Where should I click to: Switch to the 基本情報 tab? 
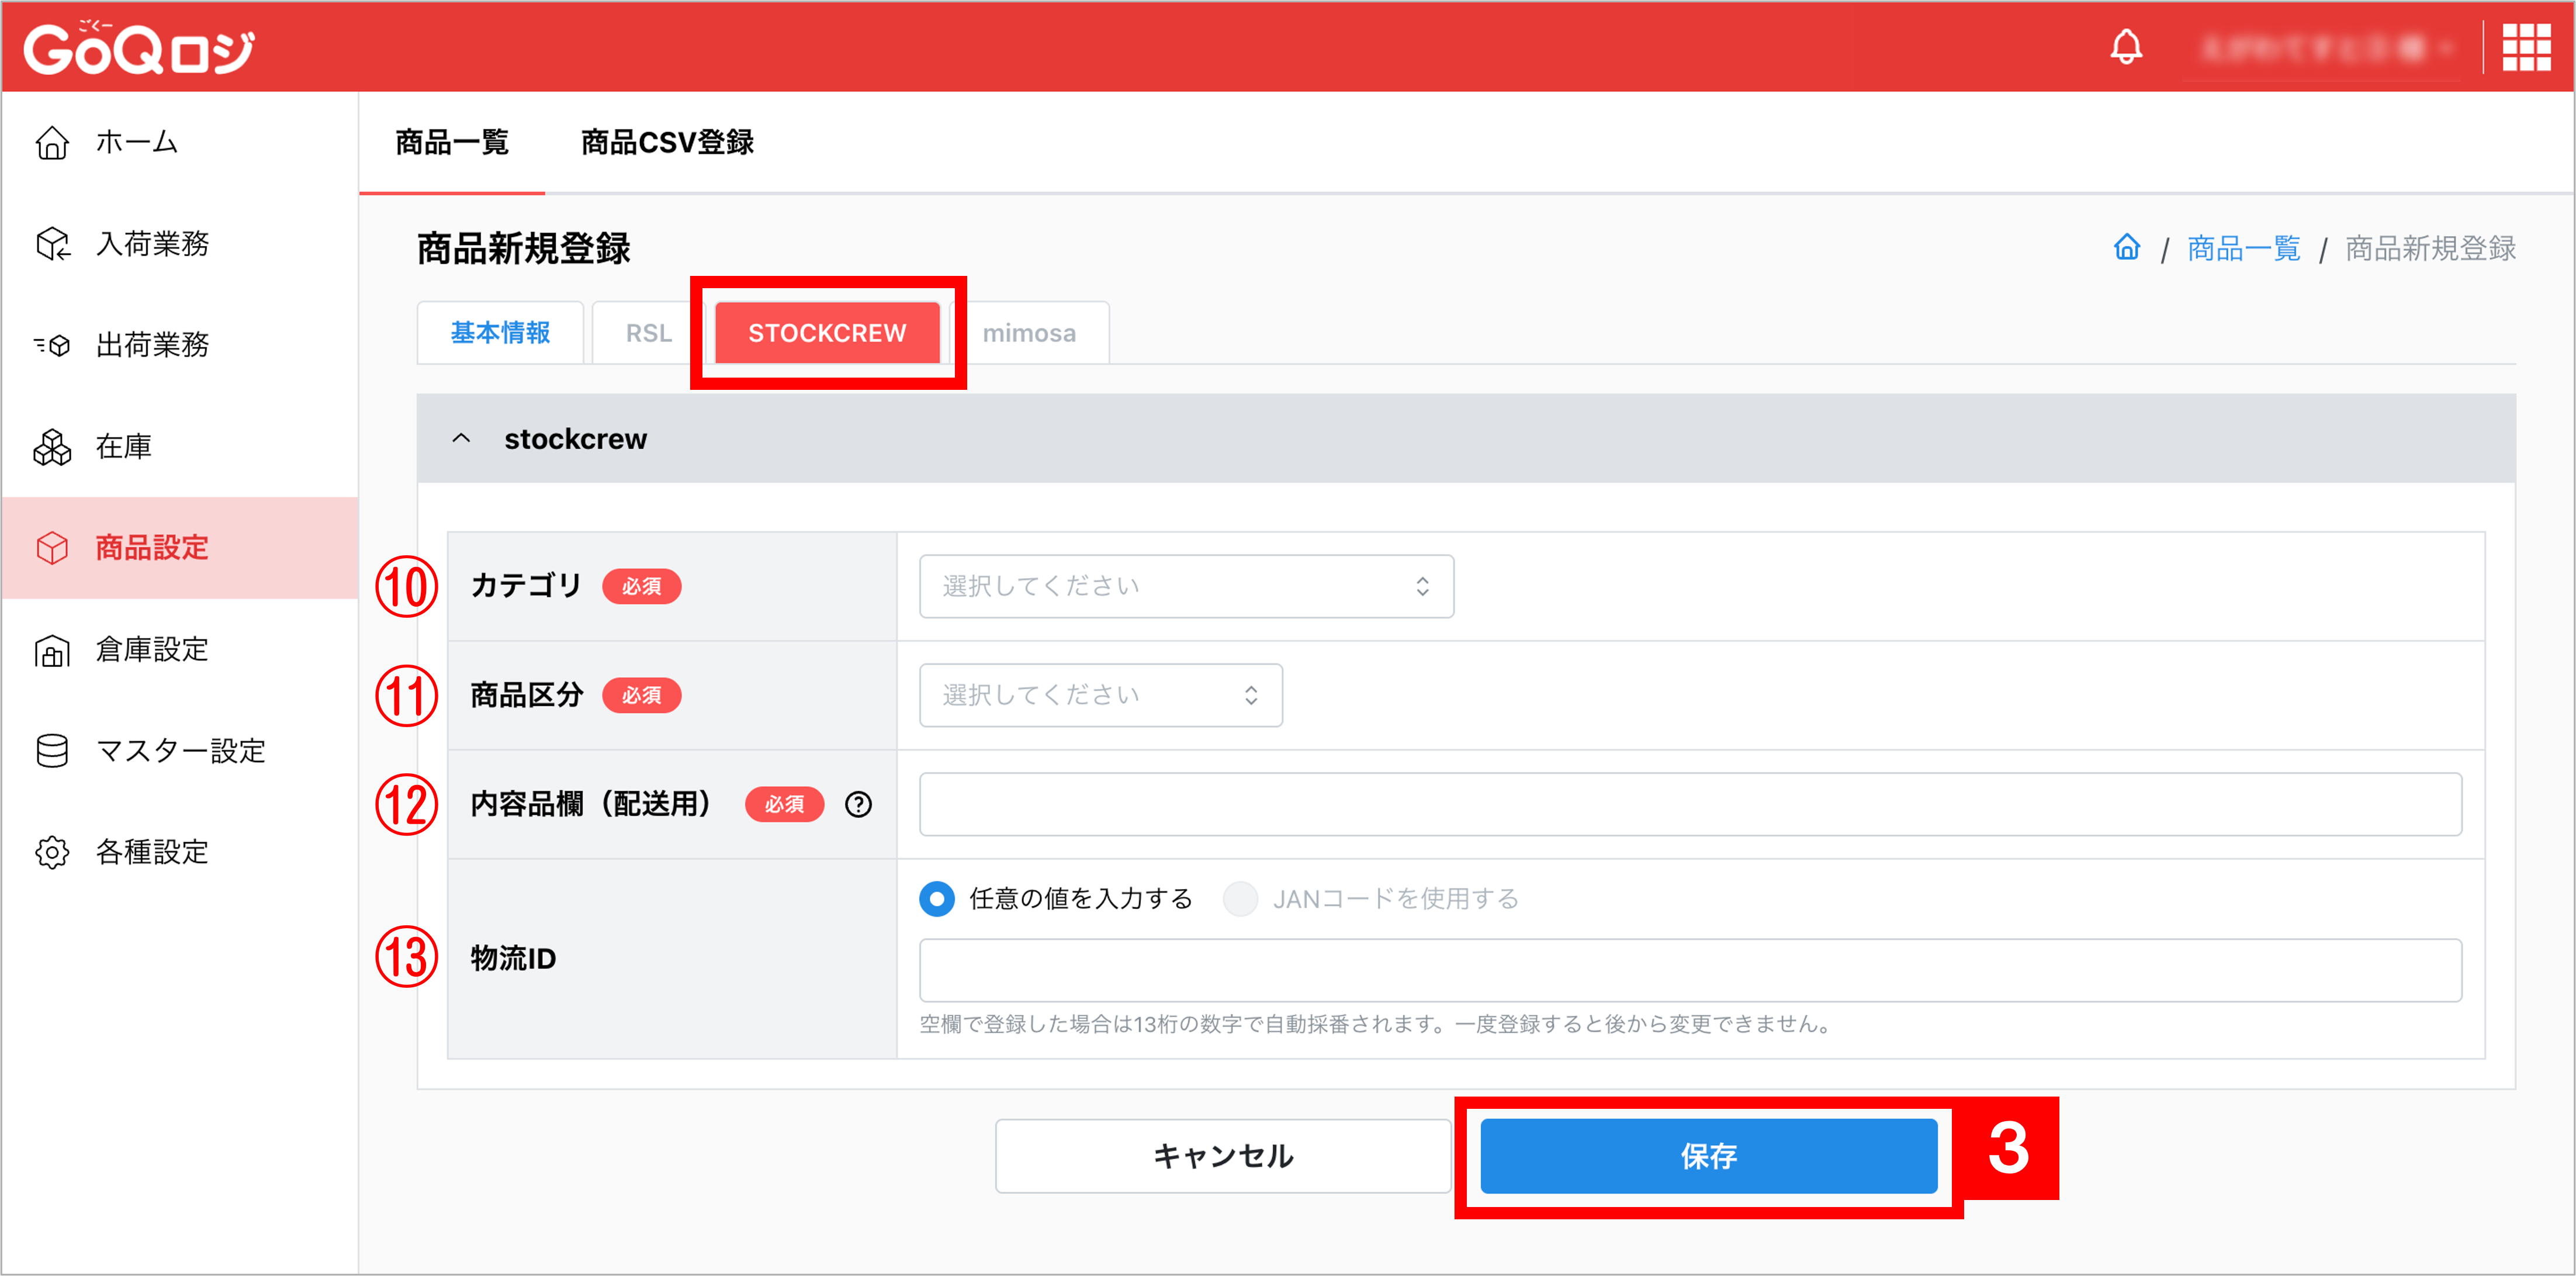[x=500, y=333]
